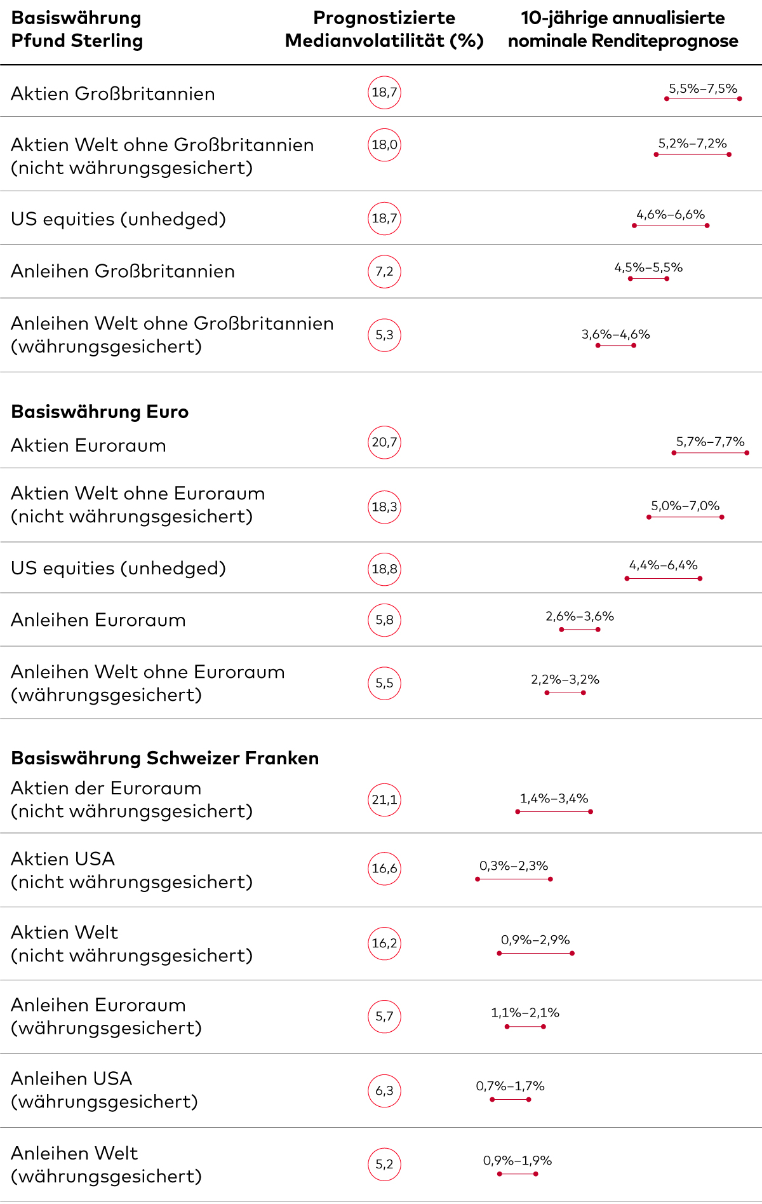Image resolution: width=762 pixels, height=1204 pixels.
Task: Select the Aktien Großbritannien row label
Action: pyautogui.click(x=113, y=94)
